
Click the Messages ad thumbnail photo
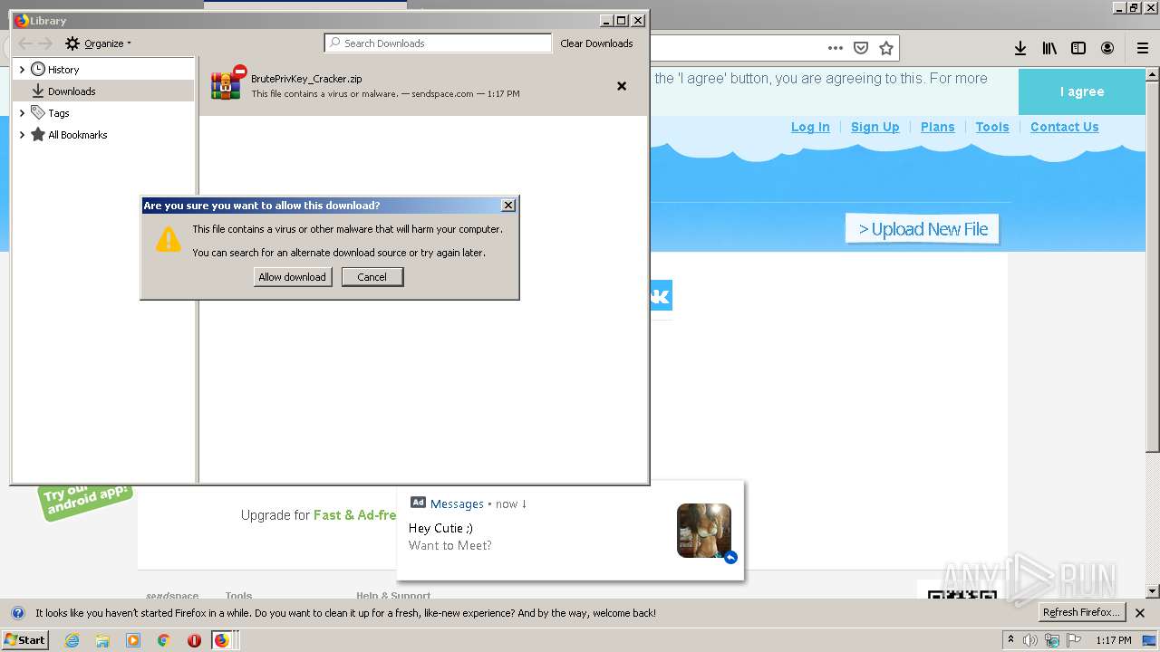point(704,531)
